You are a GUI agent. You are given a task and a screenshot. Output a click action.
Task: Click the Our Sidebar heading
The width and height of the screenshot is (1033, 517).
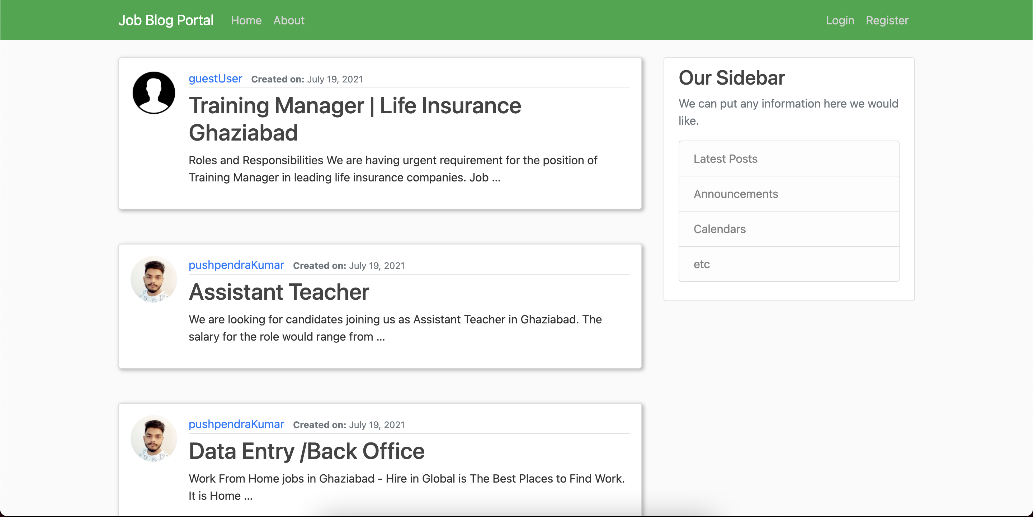(731, 78)
